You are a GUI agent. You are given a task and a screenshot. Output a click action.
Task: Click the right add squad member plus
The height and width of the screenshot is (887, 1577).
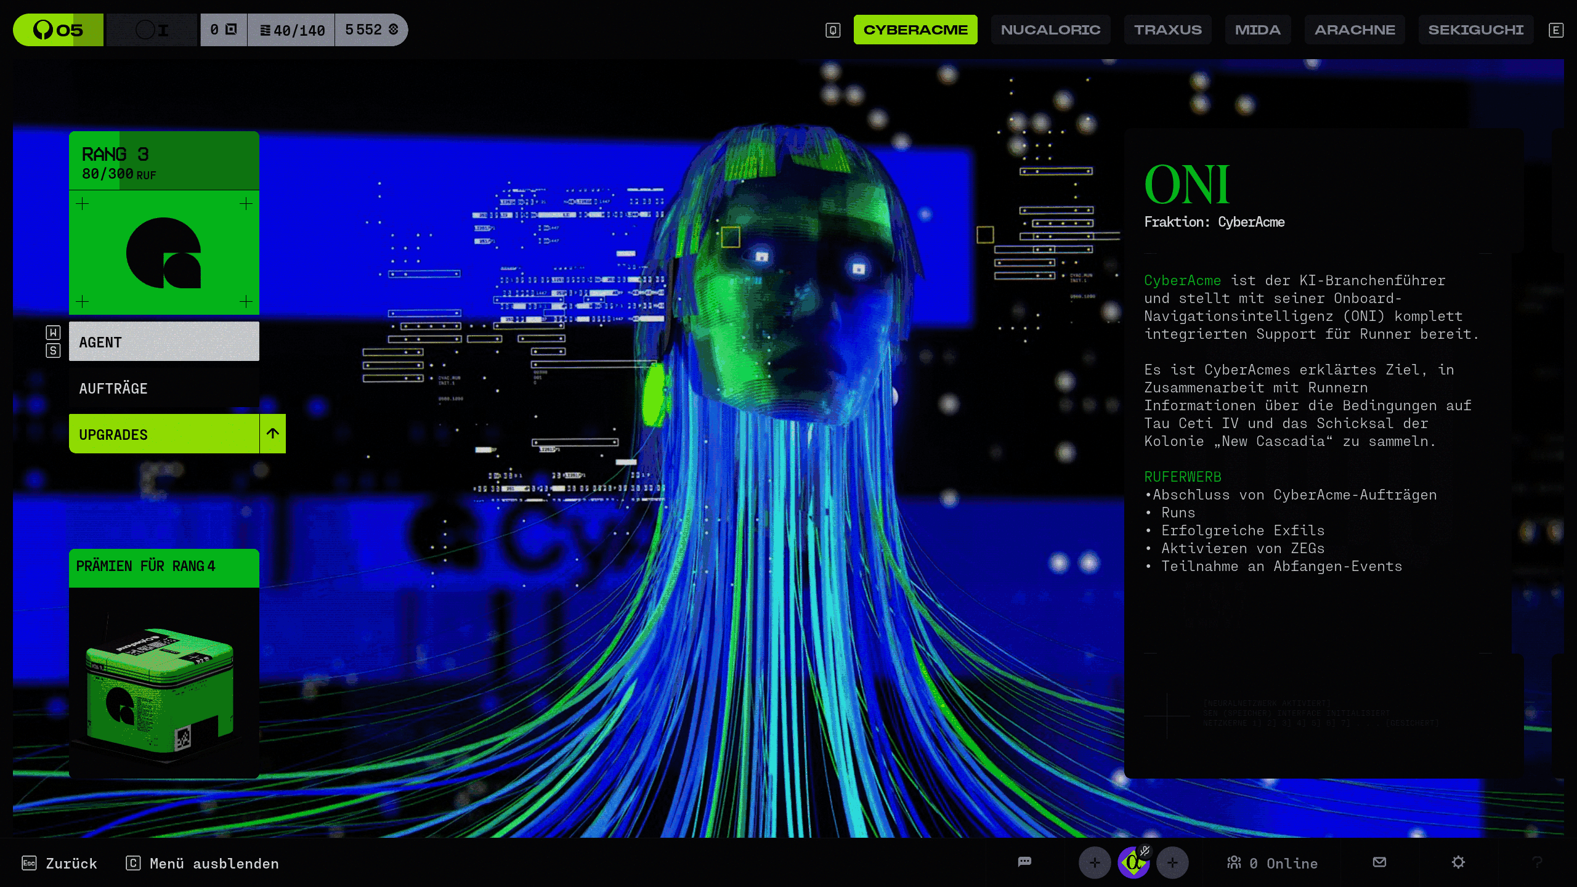point(1172,862)
